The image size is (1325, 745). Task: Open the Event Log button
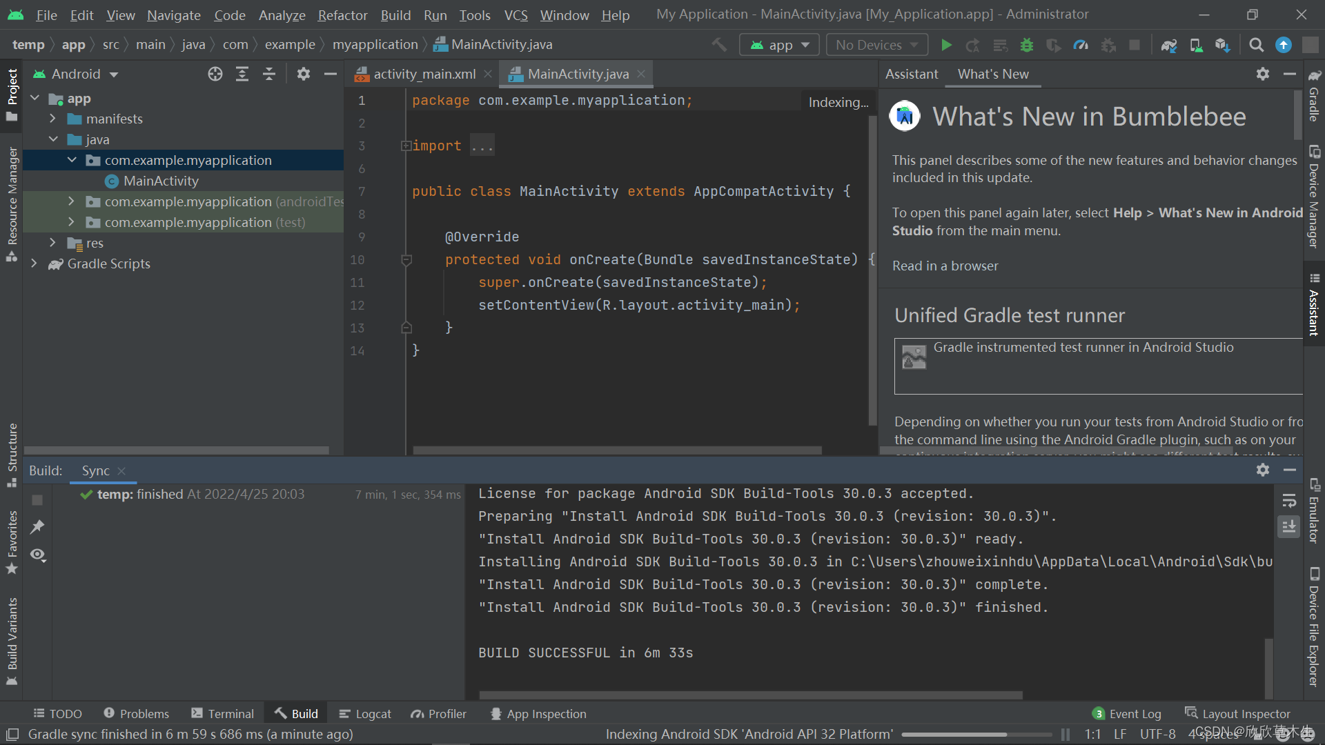(x=1126, y=714)
